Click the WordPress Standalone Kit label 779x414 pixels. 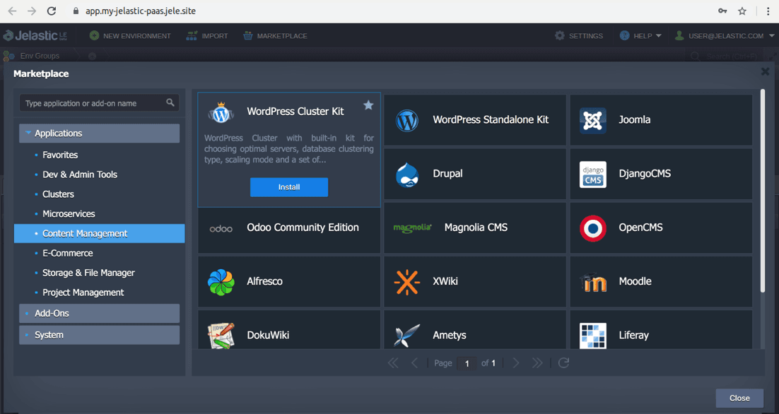(491, 119)
